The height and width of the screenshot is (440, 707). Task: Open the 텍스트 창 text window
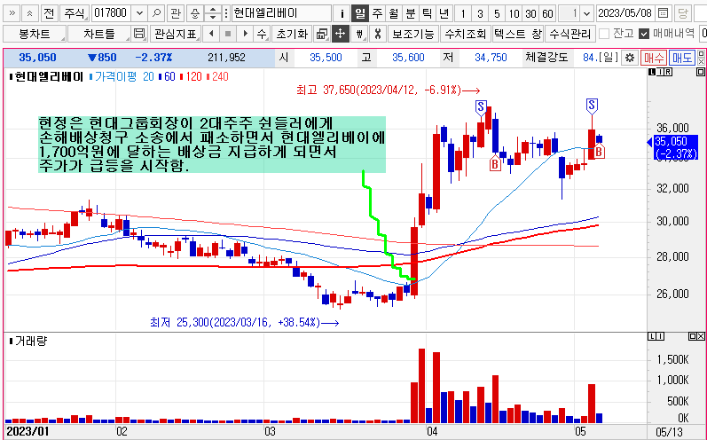(x=518, y=34)
